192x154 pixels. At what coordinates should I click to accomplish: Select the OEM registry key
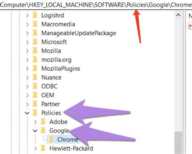point(48,95)
